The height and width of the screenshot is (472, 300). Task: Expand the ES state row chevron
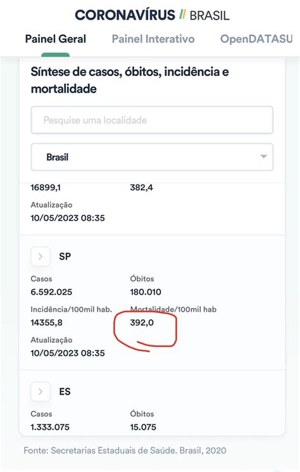coord(41,392)
